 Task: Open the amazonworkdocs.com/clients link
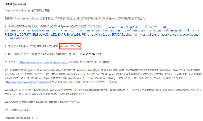28,82
